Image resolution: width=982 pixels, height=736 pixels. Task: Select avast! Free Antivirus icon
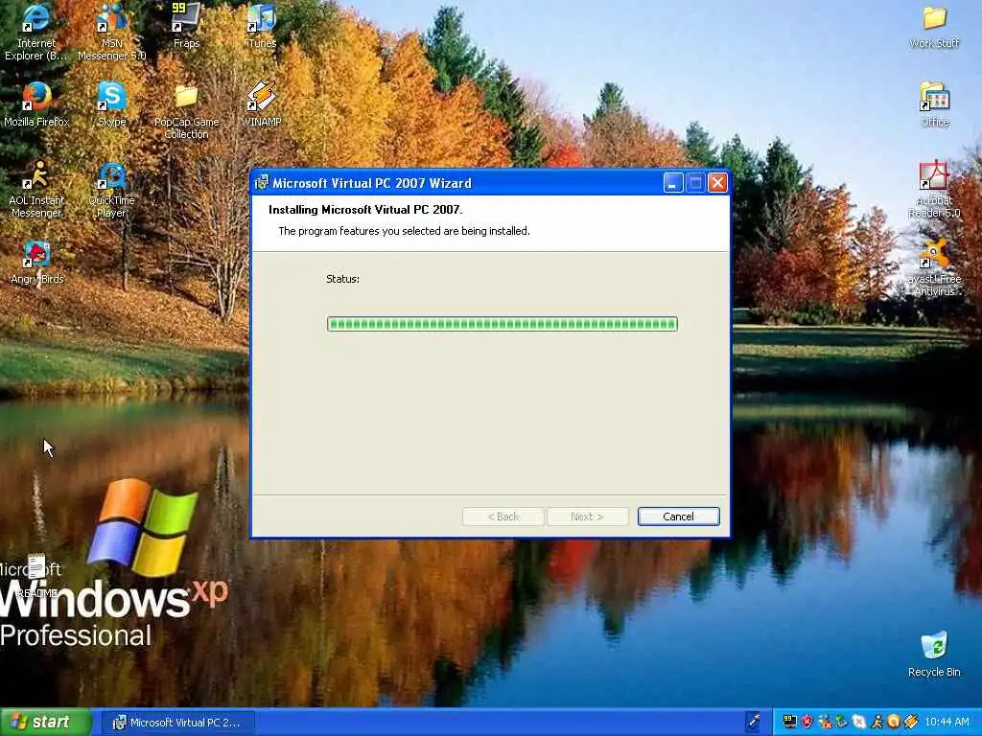[x=934, y=268]
